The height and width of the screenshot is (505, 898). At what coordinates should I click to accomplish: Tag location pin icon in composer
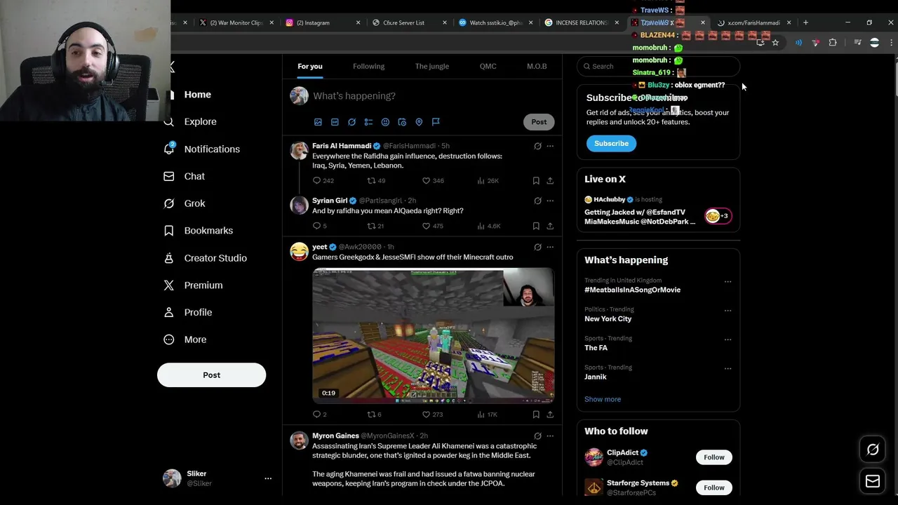419,122
